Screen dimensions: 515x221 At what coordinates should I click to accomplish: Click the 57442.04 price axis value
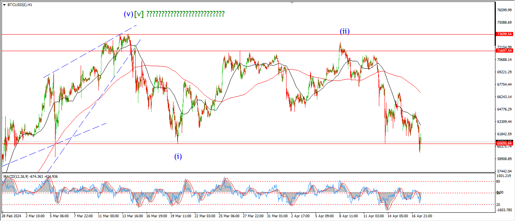(x=504, y=171)
